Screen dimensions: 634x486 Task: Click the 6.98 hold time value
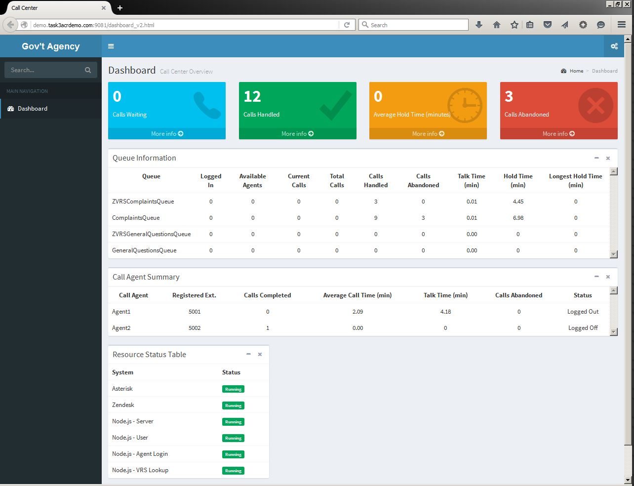518,218
